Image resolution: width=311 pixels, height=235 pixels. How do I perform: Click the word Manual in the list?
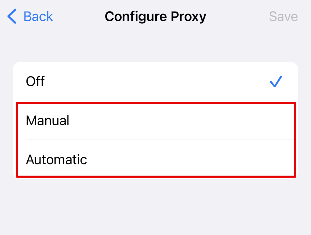48,121
